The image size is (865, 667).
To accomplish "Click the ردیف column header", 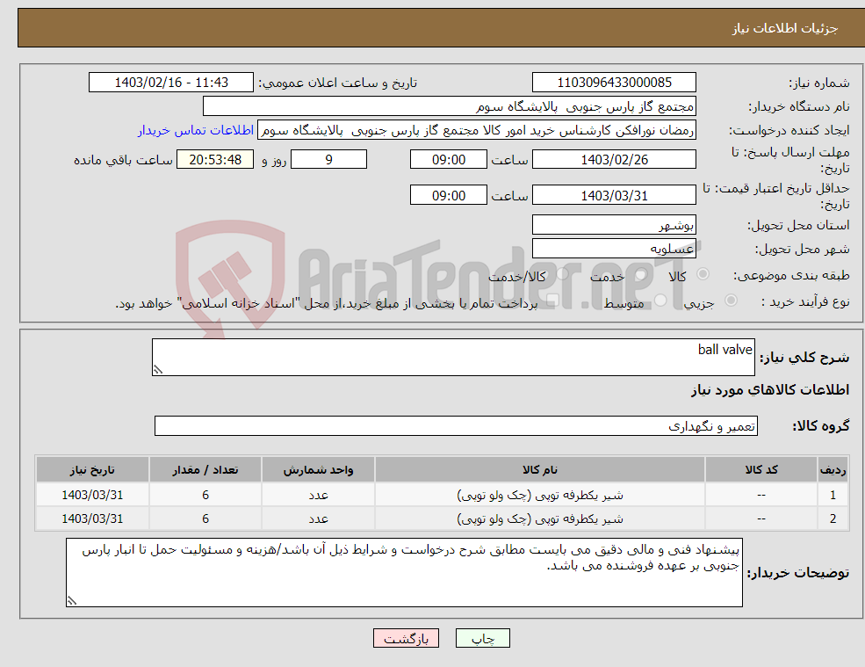I will [833, 470].
